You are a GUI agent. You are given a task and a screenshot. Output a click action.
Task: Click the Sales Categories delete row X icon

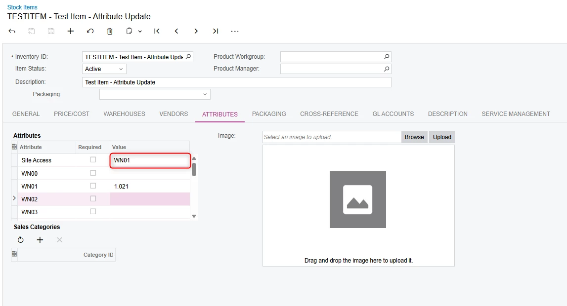click(60, 239)
